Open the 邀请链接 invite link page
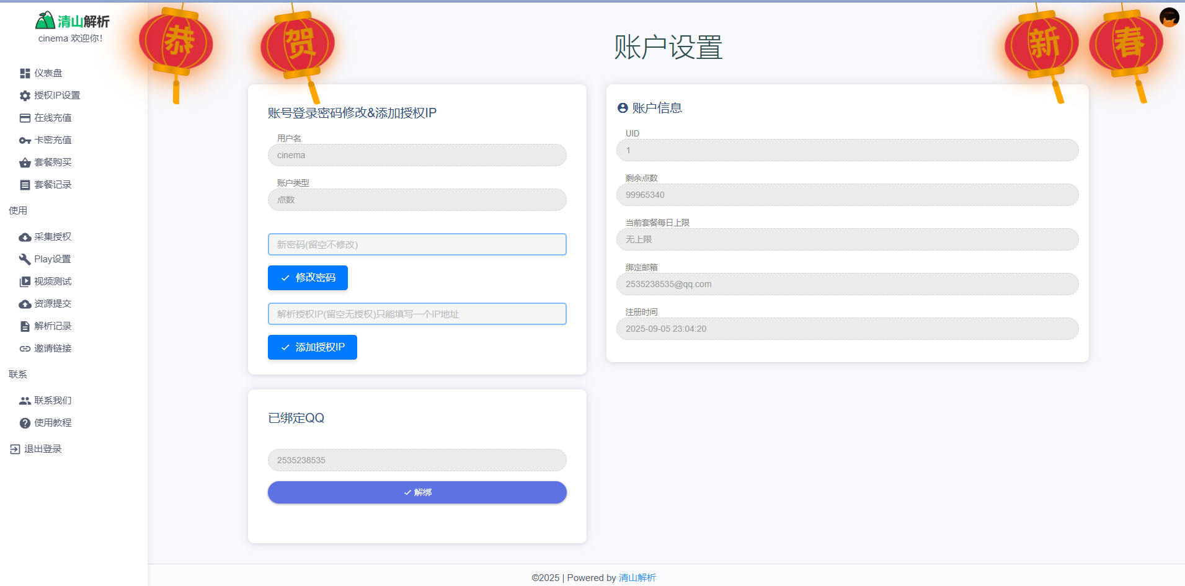 pyautogui.click(x=53, y=348)
